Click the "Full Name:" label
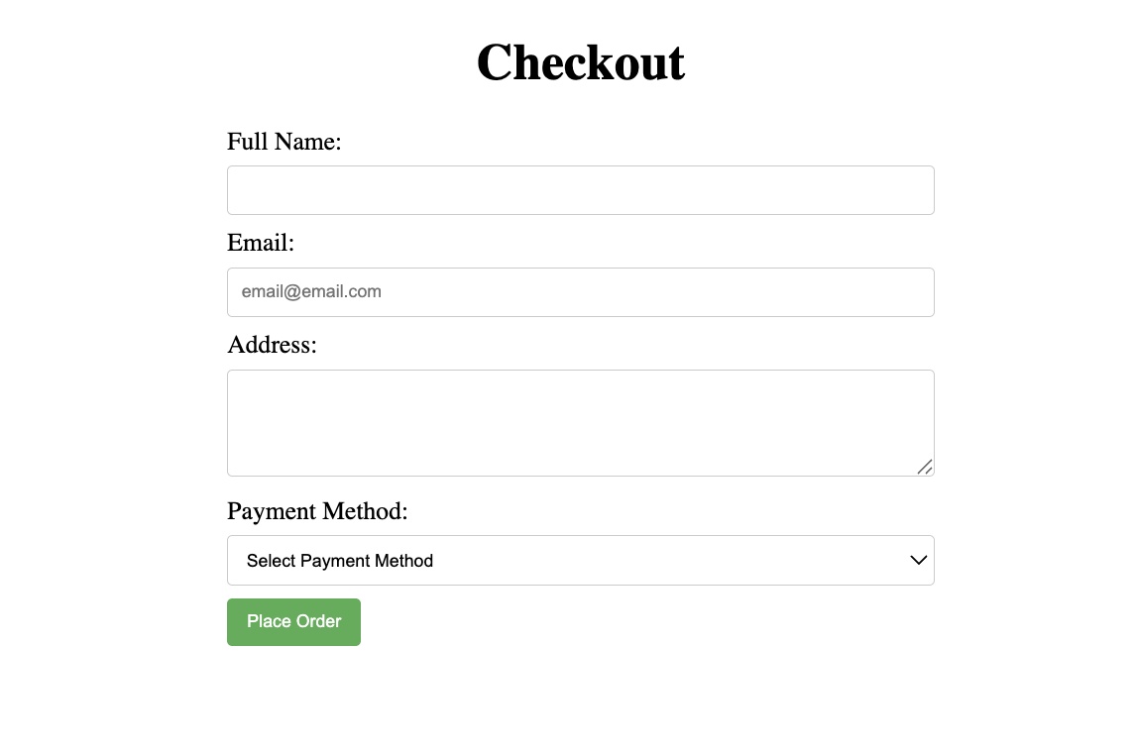Screen dimensions: 1136x755 pos(284,142)
